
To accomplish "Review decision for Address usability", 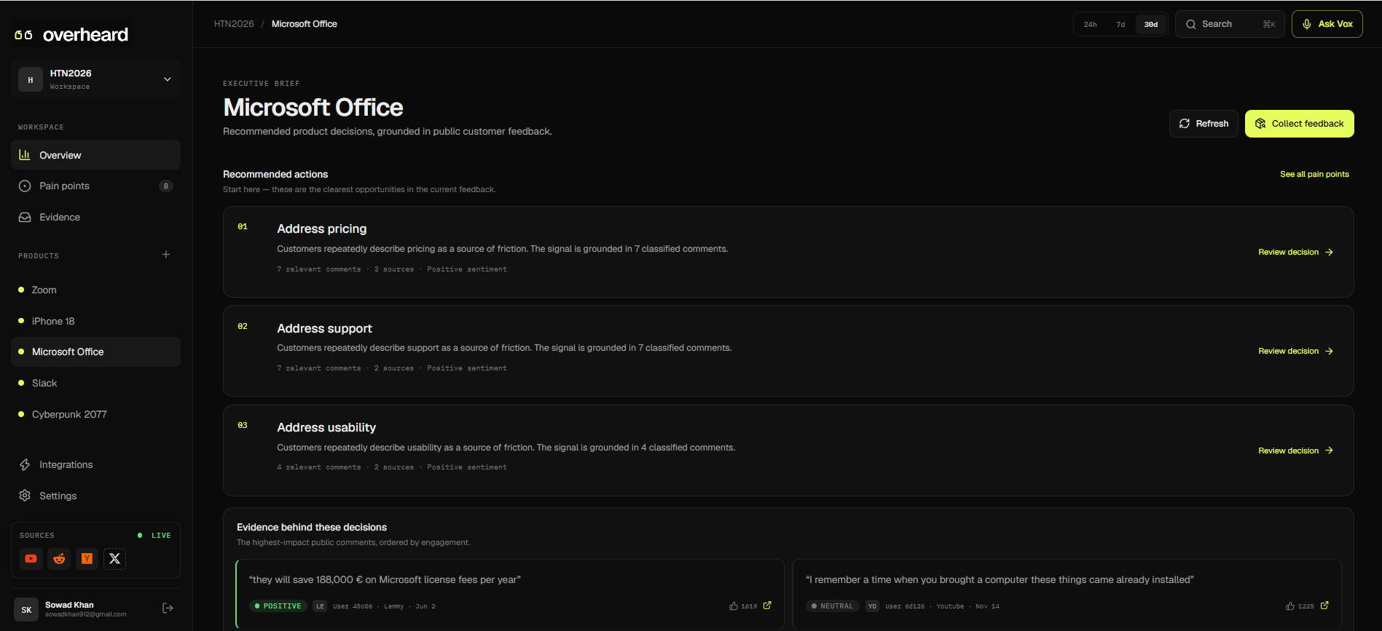I will pyautogui.click(x=1295, y=451).
